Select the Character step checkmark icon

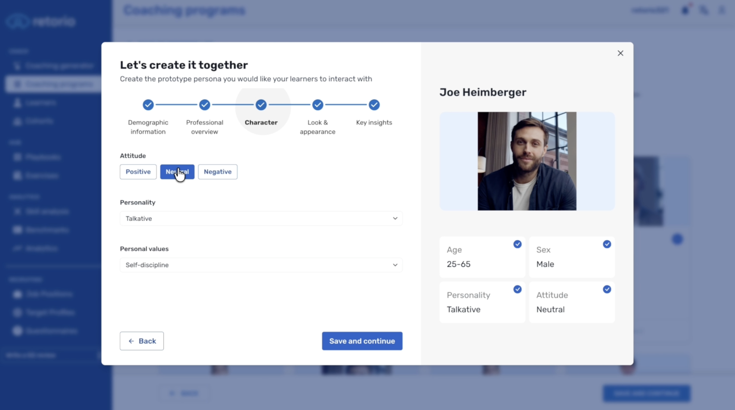(x=260, y=105)
